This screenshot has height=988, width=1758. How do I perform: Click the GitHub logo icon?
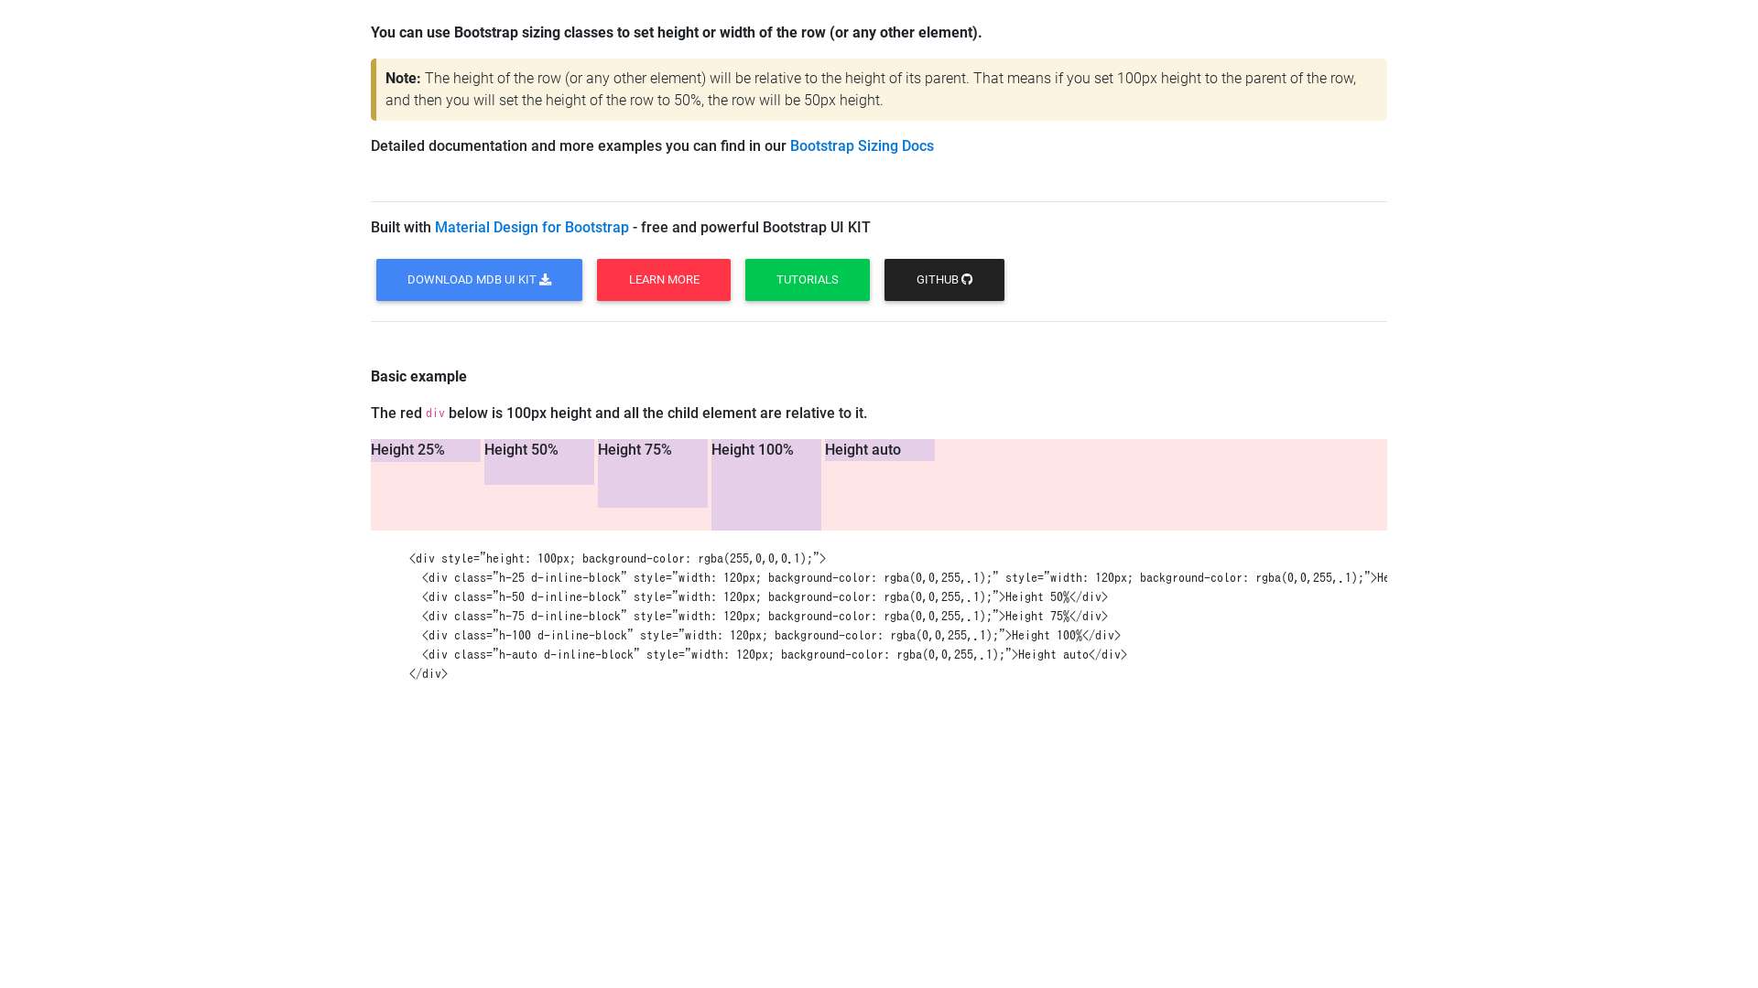pos(967,280)
